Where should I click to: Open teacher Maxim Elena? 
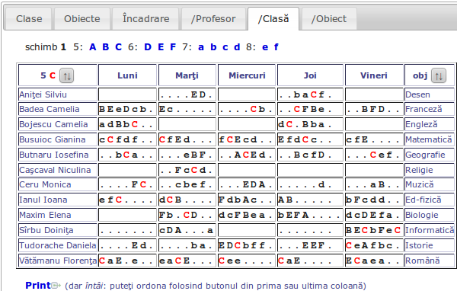point(45,215)
